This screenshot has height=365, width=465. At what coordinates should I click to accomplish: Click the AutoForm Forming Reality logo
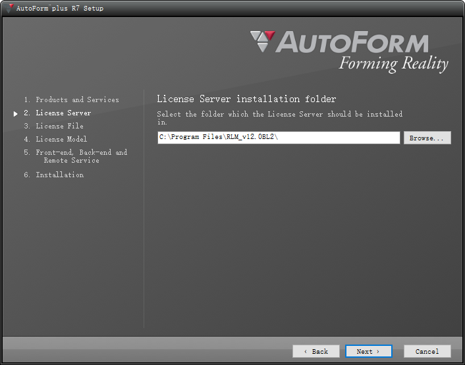pos(349,51)
